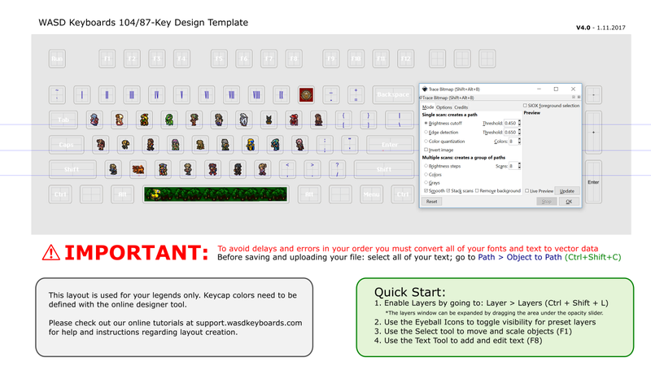Select the Caps key legend

[x=66, y=145]
